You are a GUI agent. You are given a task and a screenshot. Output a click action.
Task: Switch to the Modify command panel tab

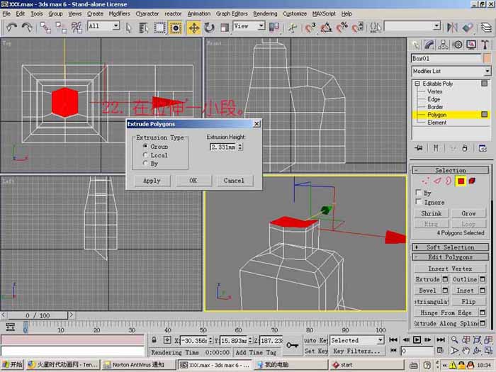point(429,45)
